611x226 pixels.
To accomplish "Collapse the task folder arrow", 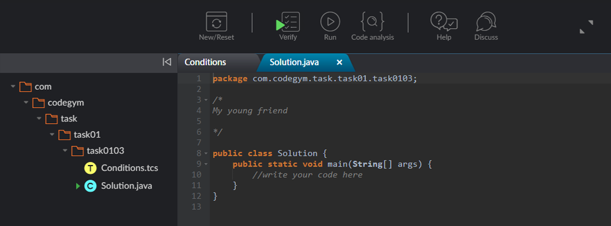I will [x=40, y=119].
